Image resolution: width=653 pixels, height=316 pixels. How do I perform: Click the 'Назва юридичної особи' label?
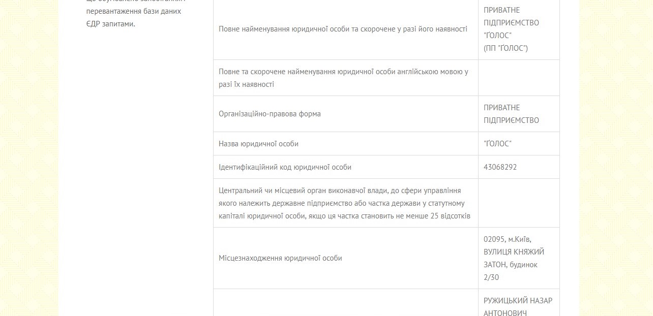coord(258,144)
